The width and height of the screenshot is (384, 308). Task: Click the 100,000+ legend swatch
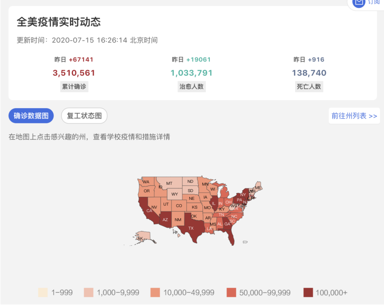[308, 293]
